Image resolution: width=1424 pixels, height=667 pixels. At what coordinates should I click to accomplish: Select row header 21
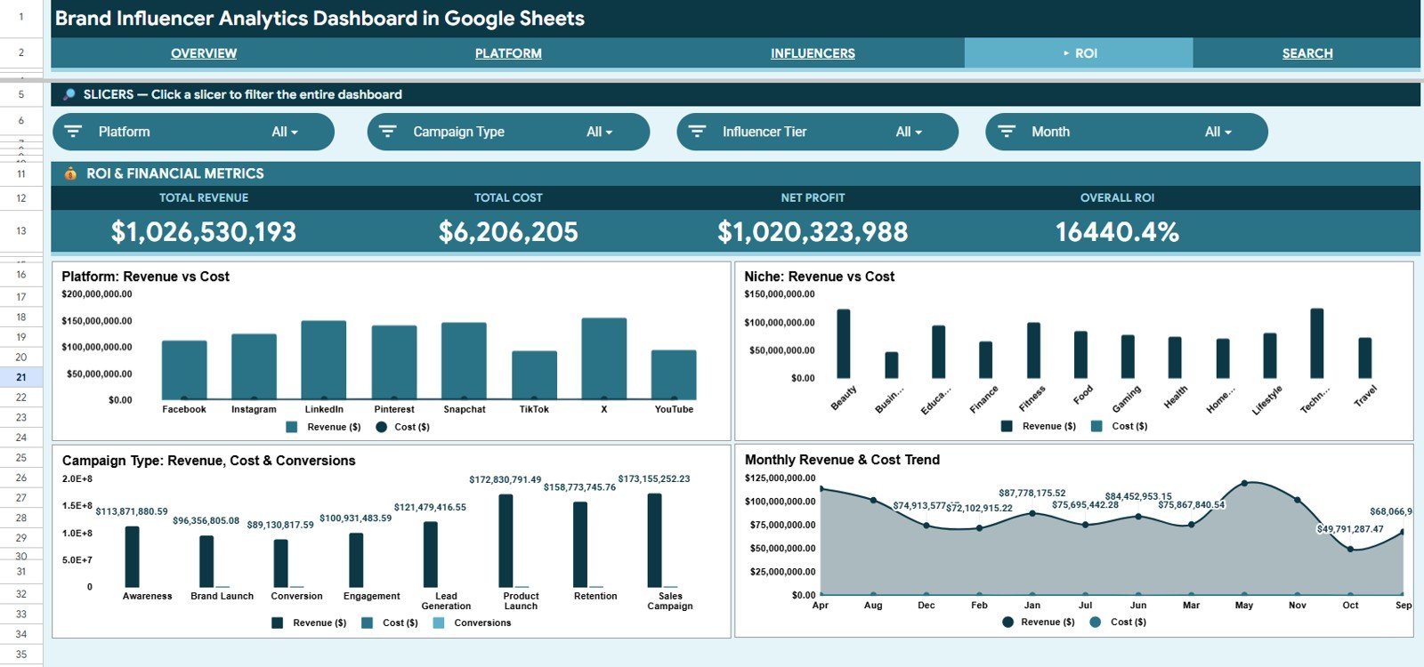click(x=21, y=377)
